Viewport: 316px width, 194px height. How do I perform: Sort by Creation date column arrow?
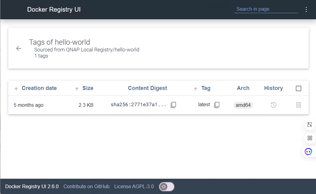16,89
